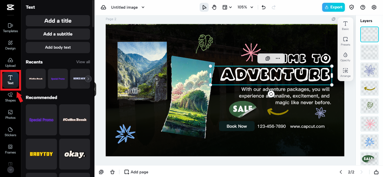383x177 pixels.
Task: Open Arrange options
Action: click(345, 73)
